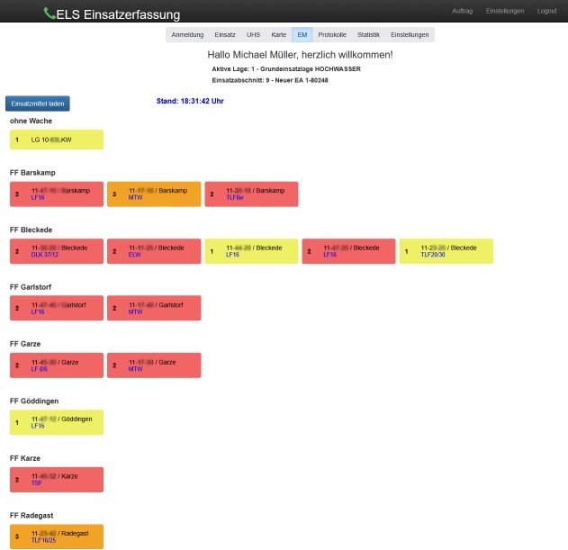Select the orange Barskamp MTW card
Viewport: 568px width, 550px height.
[154, 194]
